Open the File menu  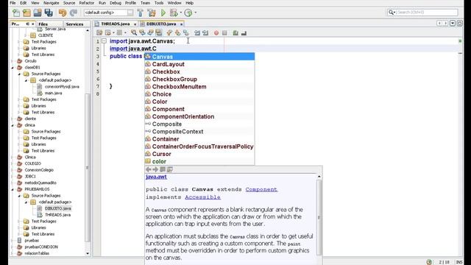pyautogui.click(x=13, y=3)
